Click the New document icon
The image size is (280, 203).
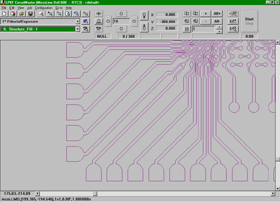pyautogui.click(x=4, y=14)
